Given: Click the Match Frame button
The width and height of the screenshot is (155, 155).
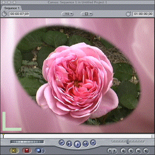Looking at the screenshot, I should [x=146, y=151].
